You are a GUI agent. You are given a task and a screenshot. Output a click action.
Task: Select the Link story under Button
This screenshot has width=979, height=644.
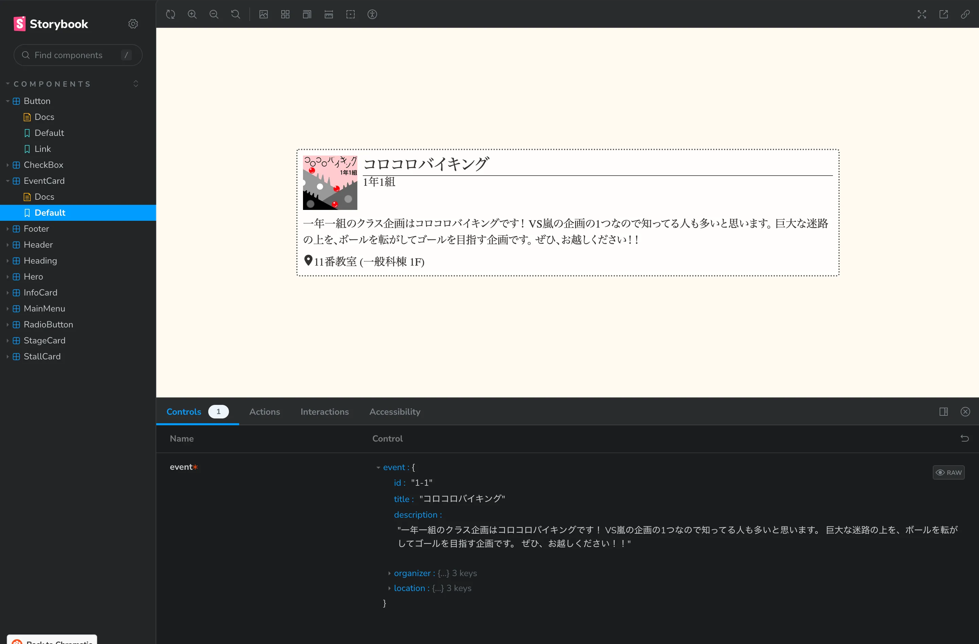[43, 148]
